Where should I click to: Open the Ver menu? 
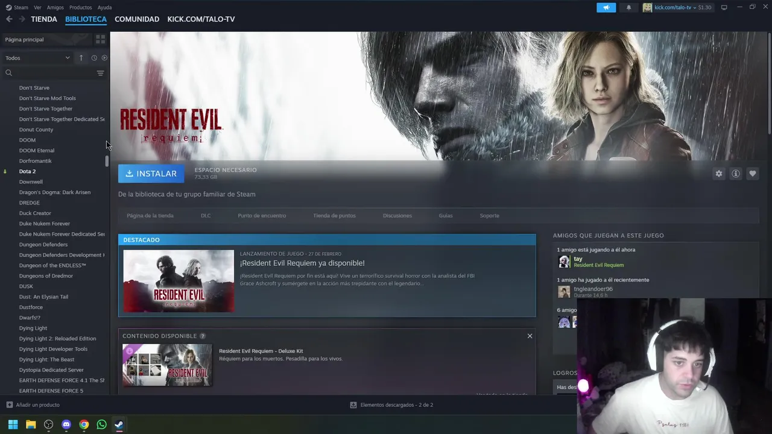(37, 7)
